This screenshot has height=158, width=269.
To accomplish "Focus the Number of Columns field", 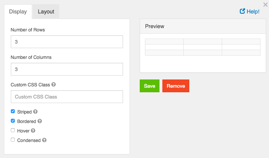I will [67, 69].
